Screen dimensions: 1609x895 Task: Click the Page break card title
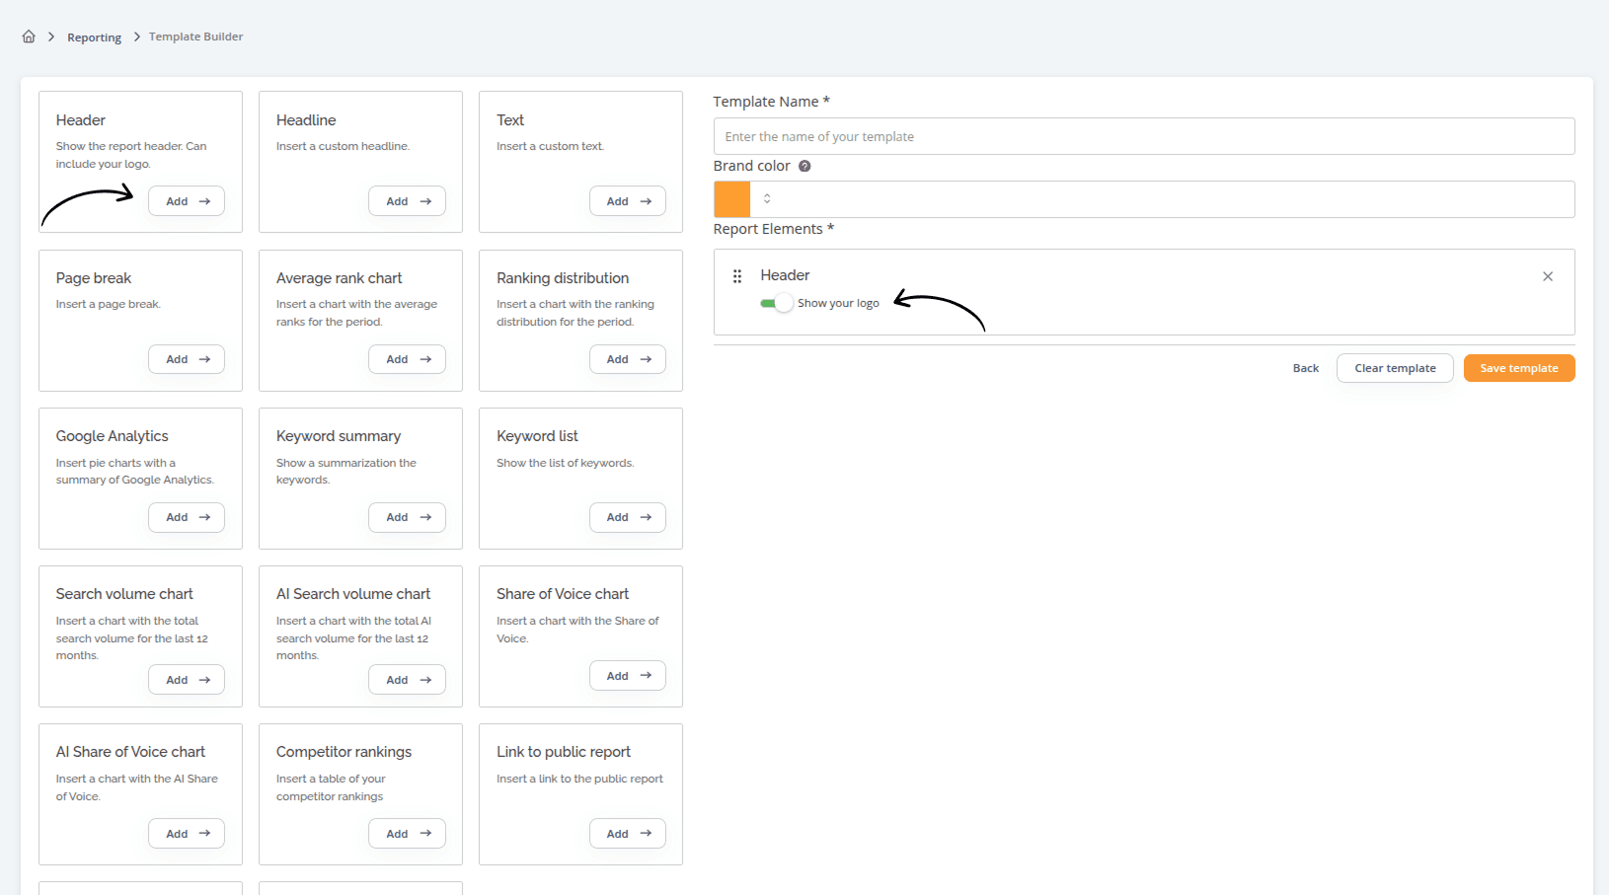94,278
